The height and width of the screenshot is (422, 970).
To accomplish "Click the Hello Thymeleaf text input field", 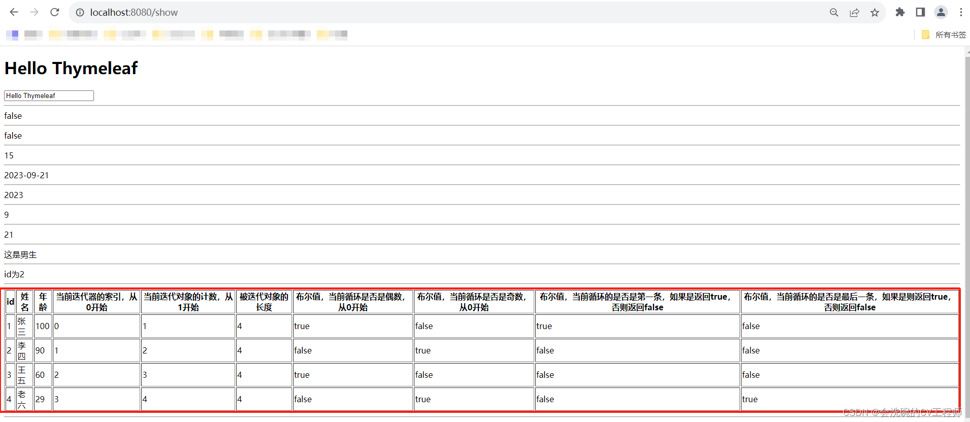I will click(x=49, y=95).
